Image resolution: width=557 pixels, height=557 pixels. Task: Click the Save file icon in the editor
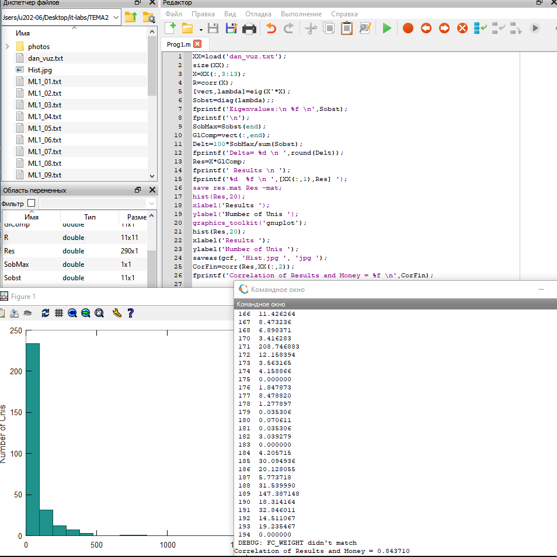[213, 28]
